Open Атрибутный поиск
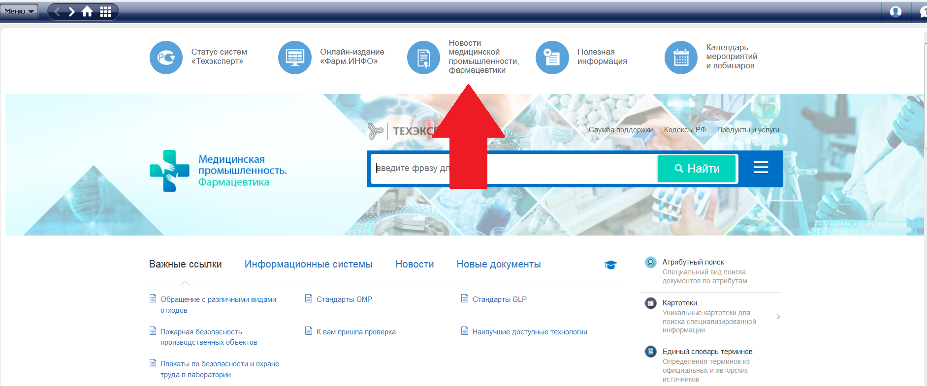Viewport: 927px width, 386px height. tap(693, 262)
